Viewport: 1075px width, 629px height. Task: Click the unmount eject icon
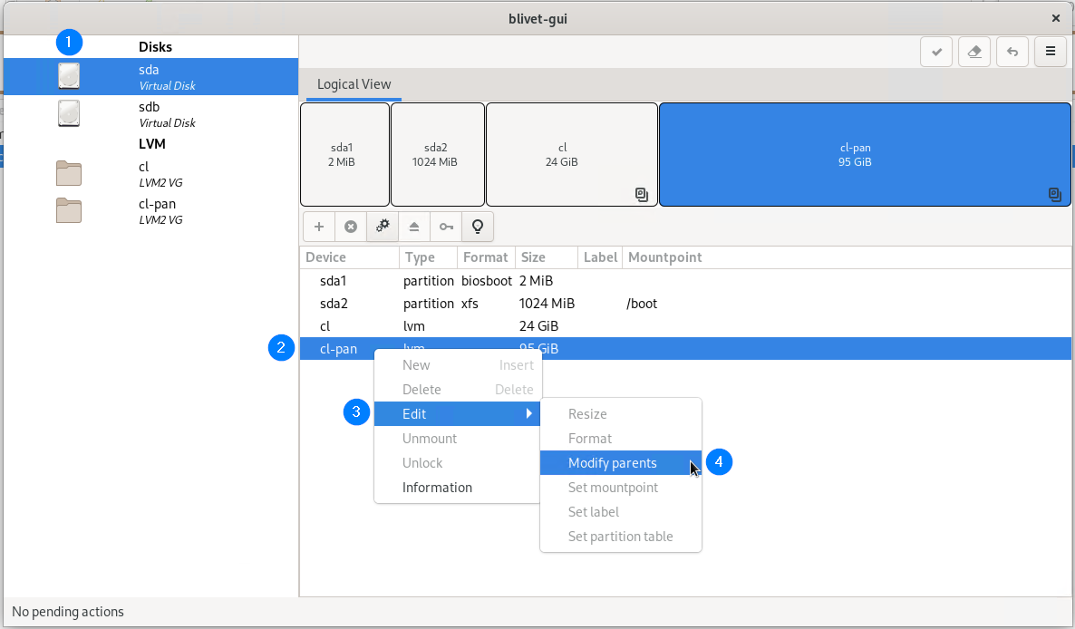[414, 227]
